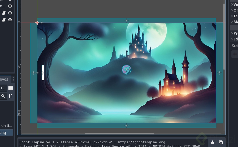Viewport: 238px width, 147px height.
Task: Click the viewport horizontal scrollbar thumb
Action: point(119,134)
